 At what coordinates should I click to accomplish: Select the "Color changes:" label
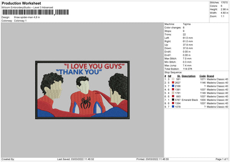click(173, 28)
